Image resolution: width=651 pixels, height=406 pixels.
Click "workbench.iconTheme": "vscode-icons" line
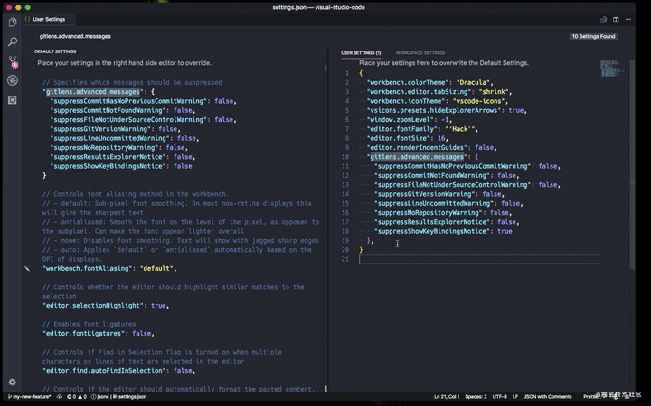point(438,101)
